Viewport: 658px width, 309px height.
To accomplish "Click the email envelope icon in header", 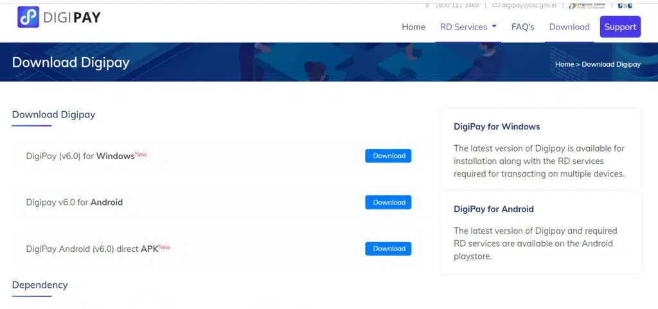I will coord(496,4).
